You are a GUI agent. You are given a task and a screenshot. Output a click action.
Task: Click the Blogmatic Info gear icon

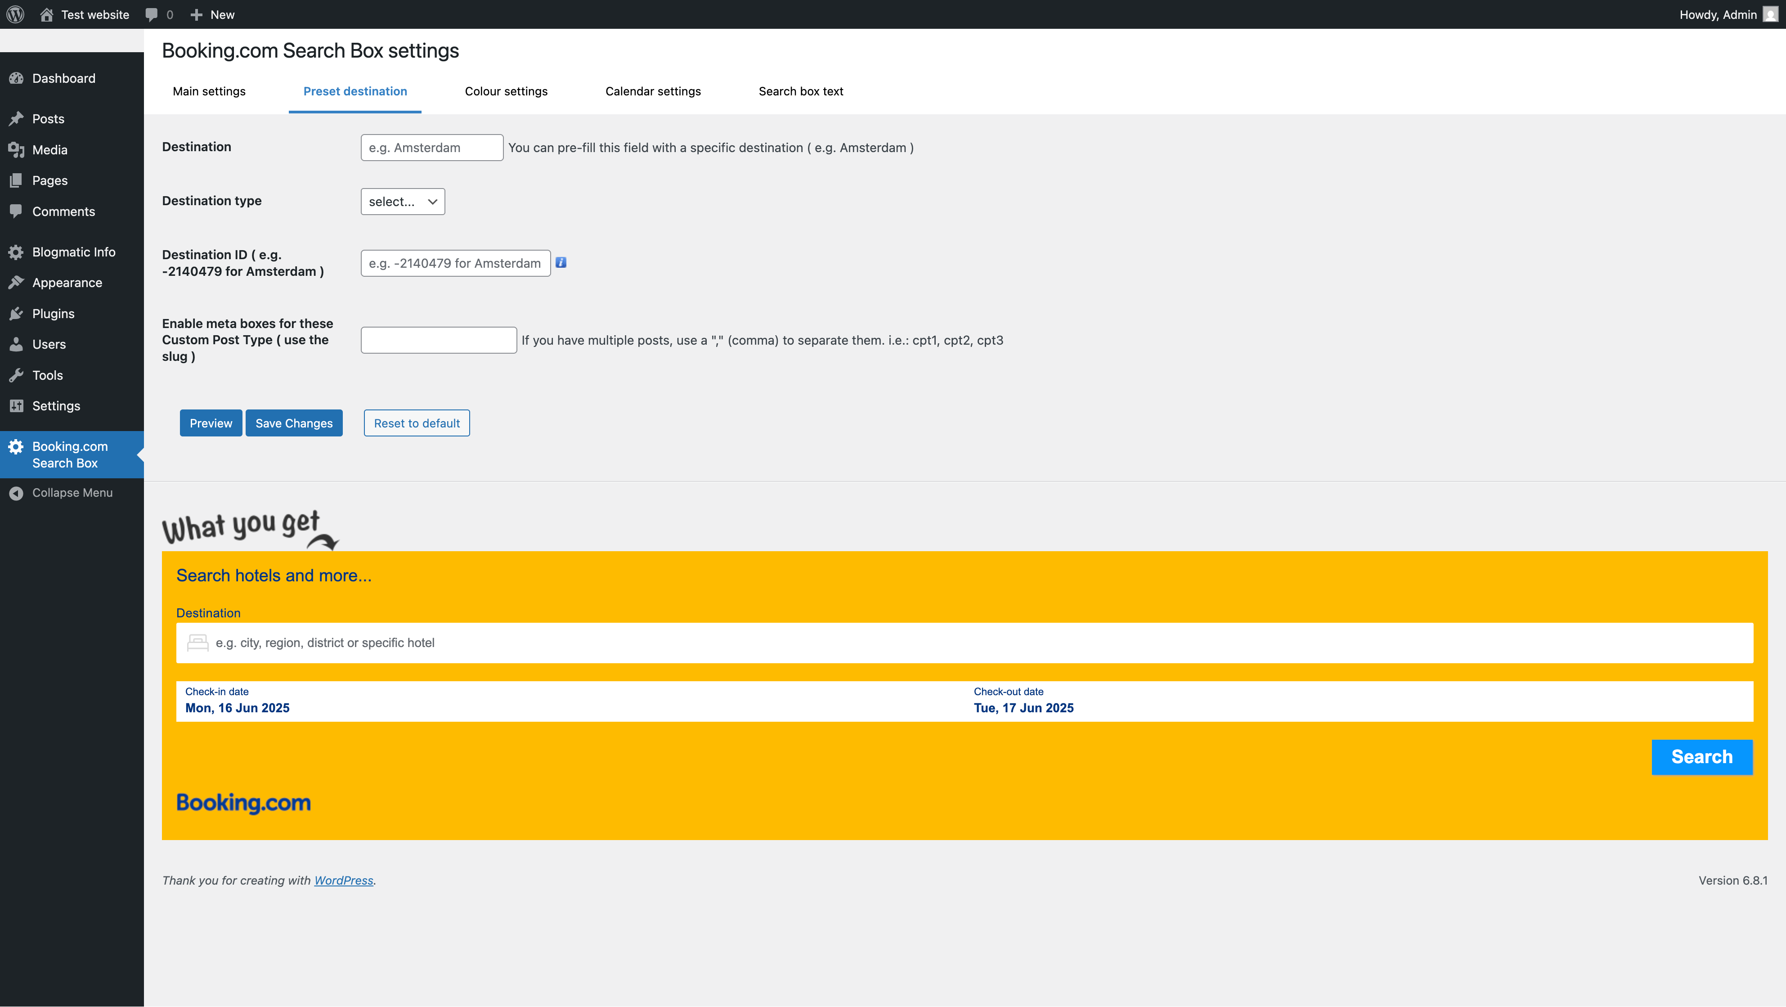coord(16,252)
